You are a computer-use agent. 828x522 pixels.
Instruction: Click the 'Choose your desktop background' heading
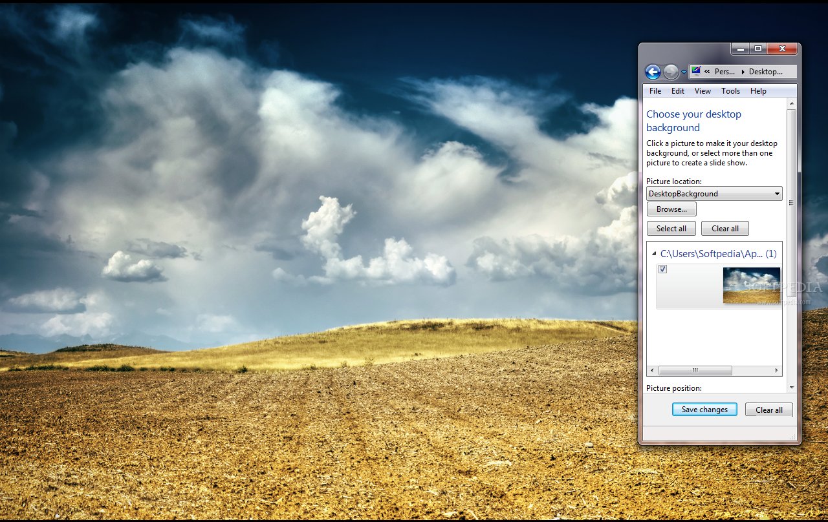pyautogui.click(x=694, y=121)
